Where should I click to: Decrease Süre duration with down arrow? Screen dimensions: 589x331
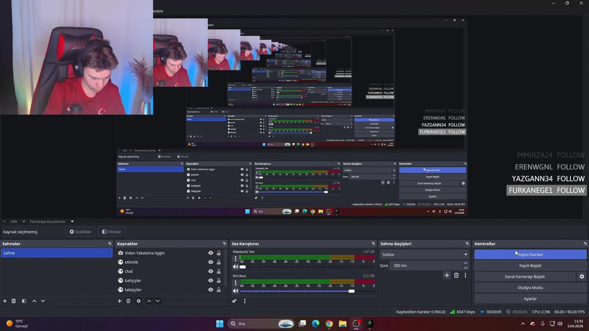click(466, 268)
